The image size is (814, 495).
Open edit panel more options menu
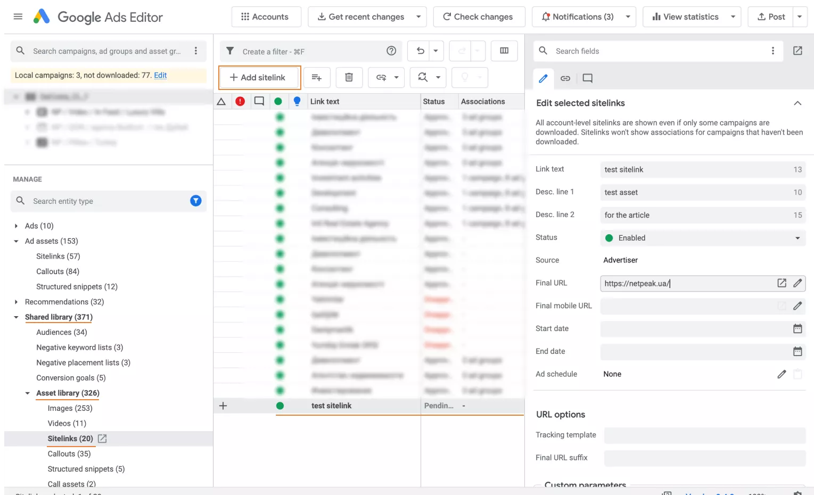[773, 51]
